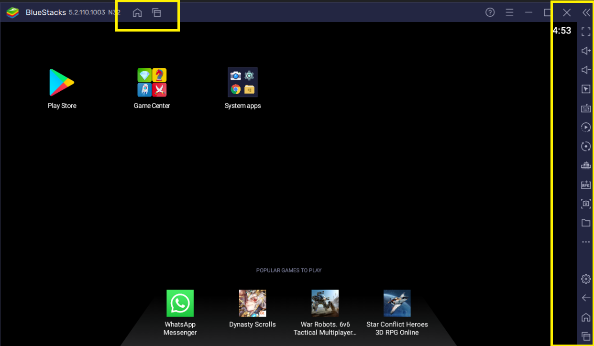
Task: Open the hamburger menu in title bar
Action: pyautogui.click(x=509, y=12)
